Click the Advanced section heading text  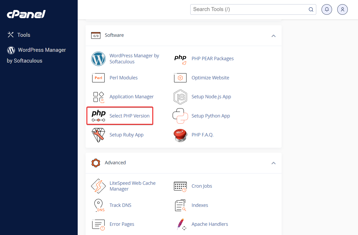click(115, 163)
